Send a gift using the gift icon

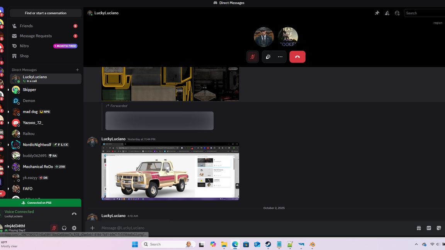pyautogui.click(x=419, y=228)
